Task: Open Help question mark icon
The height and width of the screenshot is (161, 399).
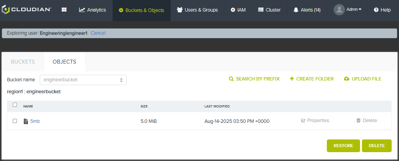Action: [376, 10]
